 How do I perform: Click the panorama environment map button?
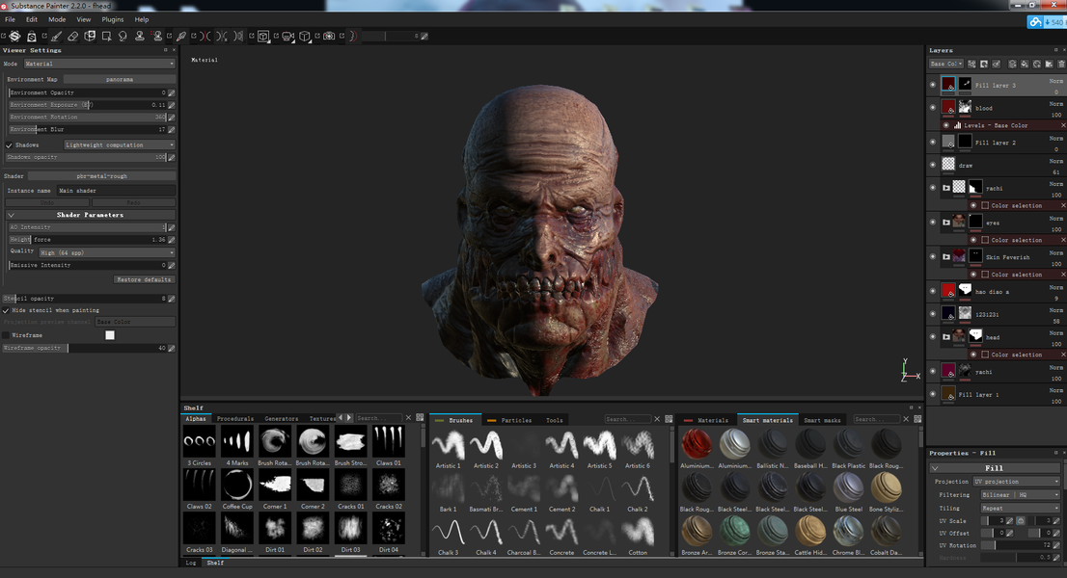120,79
